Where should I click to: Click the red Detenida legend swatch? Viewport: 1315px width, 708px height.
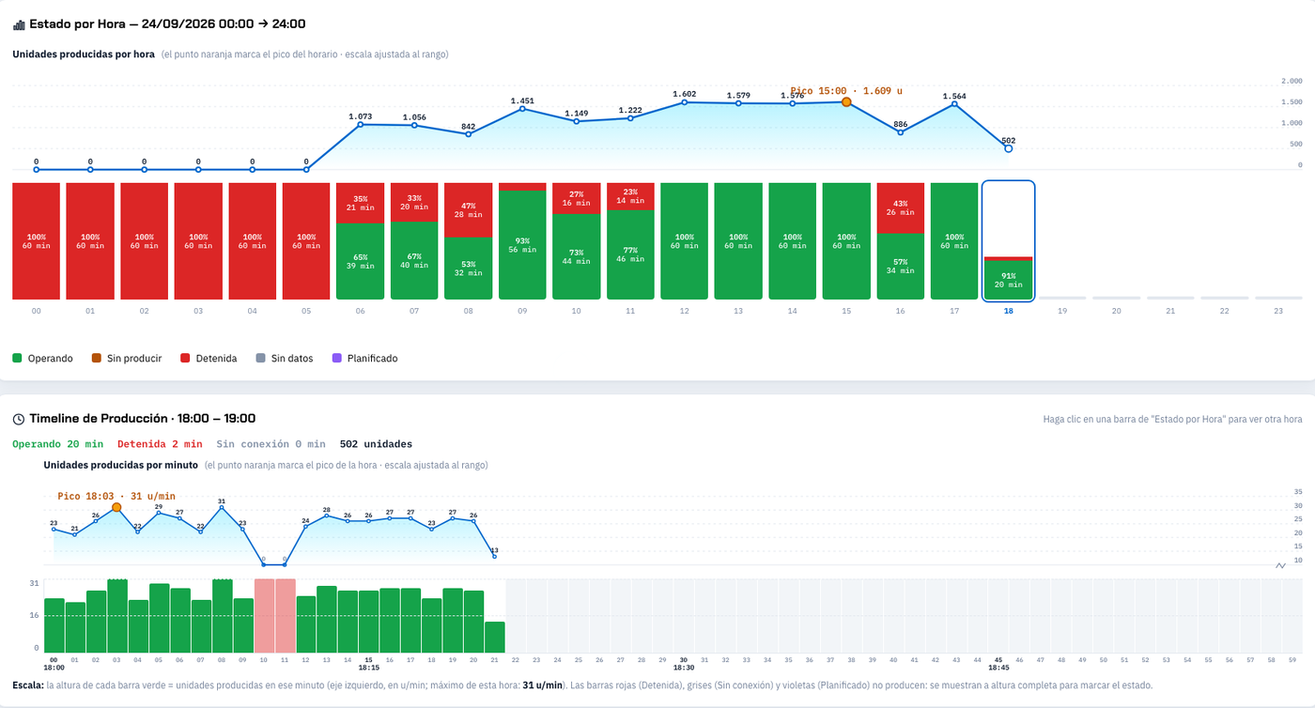pos(185,358)
